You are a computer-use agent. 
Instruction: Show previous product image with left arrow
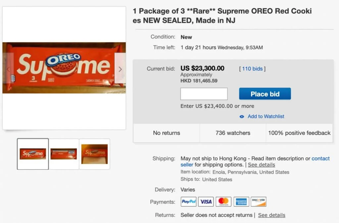tap(8, 69)
